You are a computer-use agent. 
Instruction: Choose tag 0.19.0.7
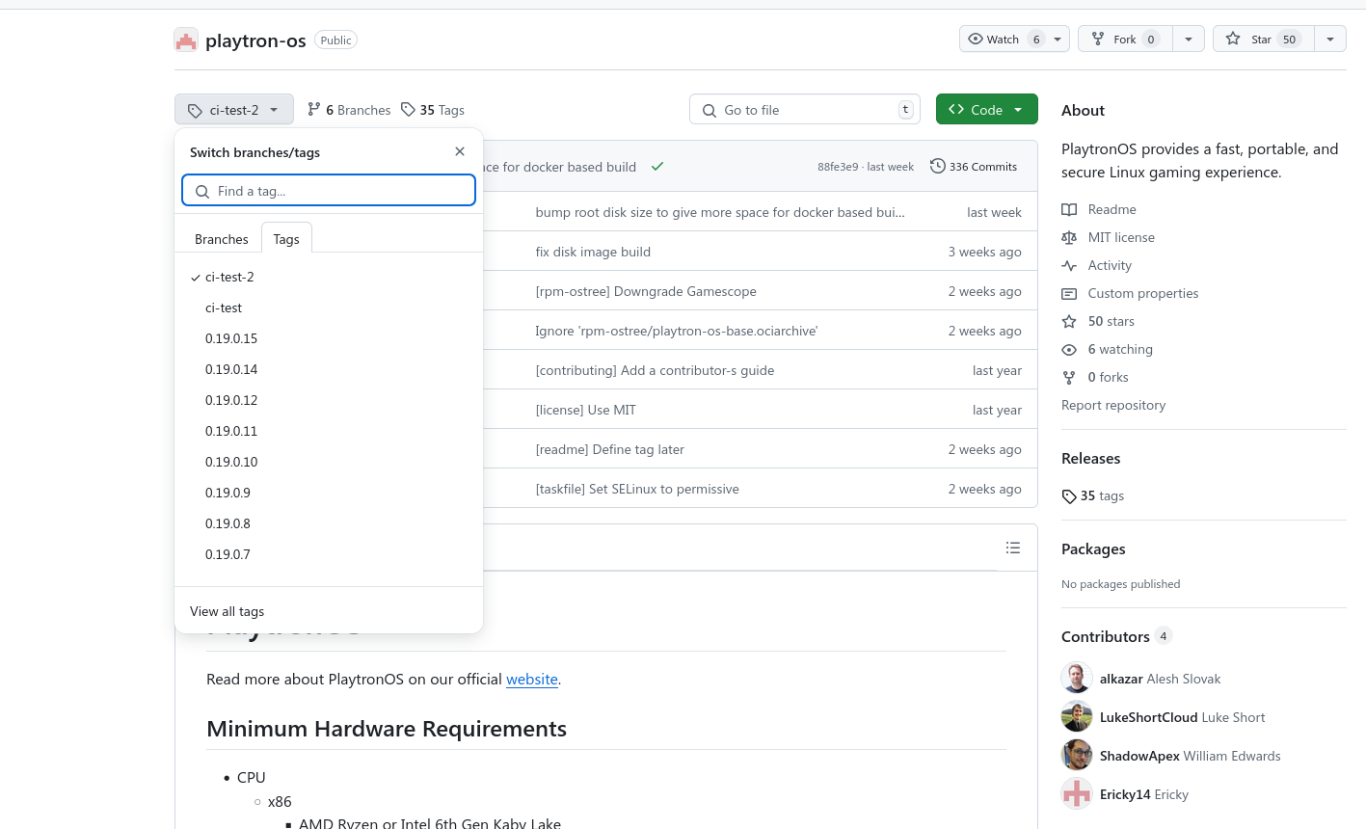coord(329,554)
